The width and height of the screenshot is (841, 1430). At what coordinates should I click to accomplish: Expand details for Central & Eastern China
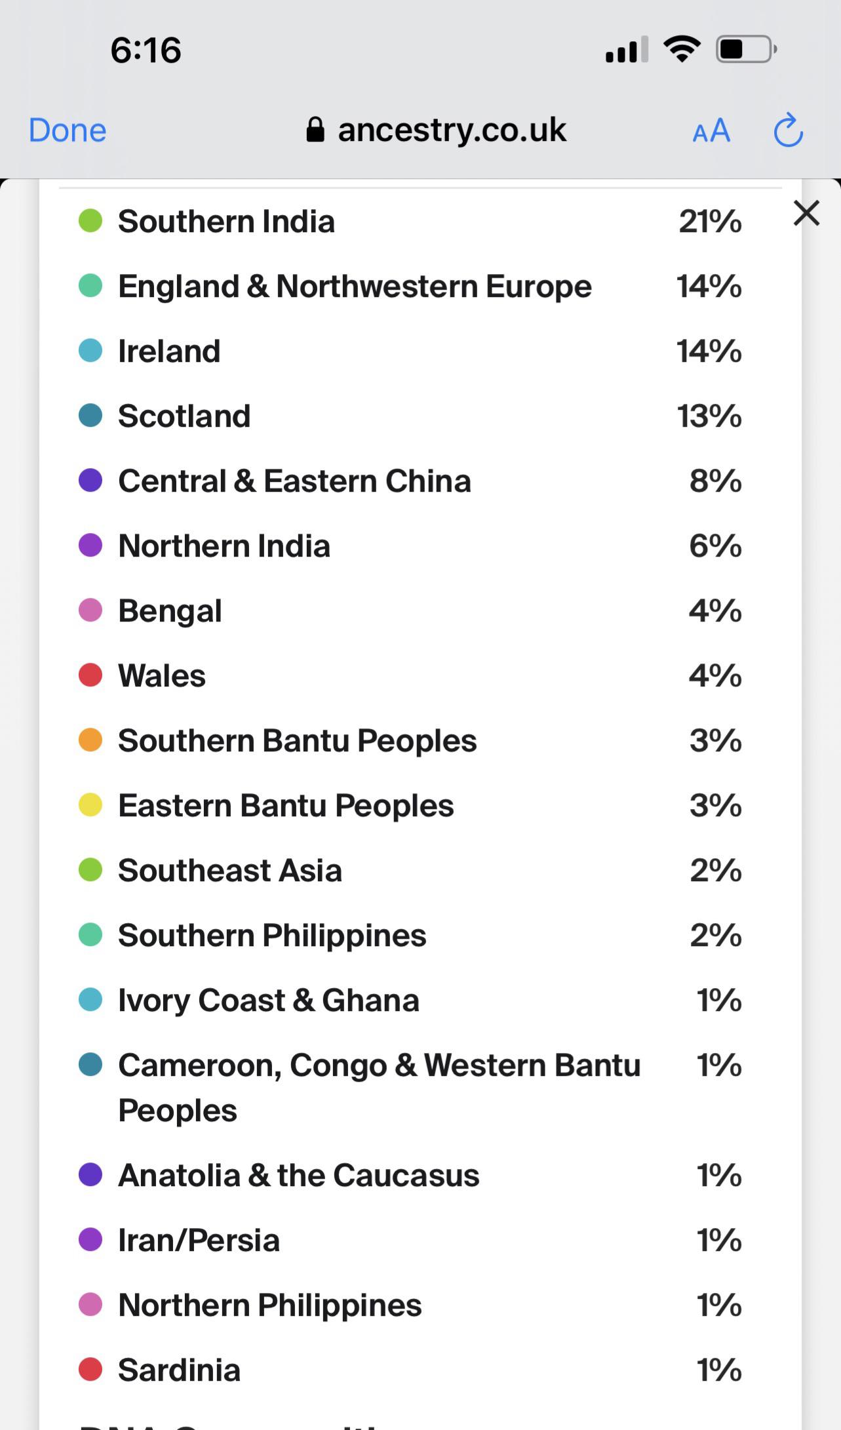[x=294, y=481]
